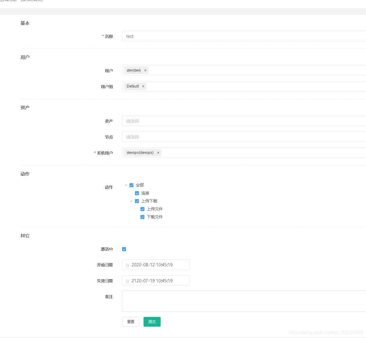Click the 名称 input containing test
Viewport: 366px width, 338px height.
tap(244, 36)
